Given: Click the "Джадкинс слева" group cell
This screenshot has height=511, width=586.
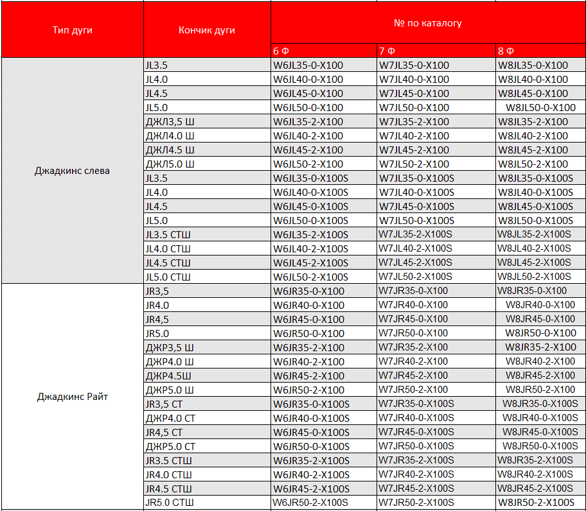Looking at the screenshot, I should (x=72, y=171).
